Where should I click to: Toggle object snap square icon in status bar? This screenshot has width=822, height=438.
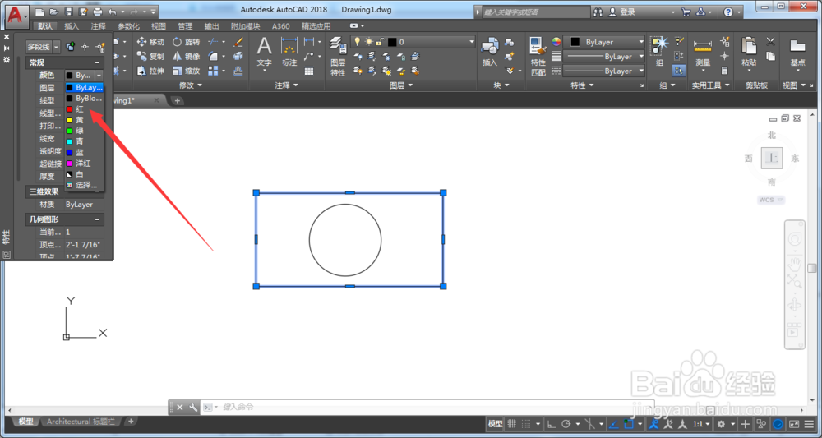tap(629, 424)
